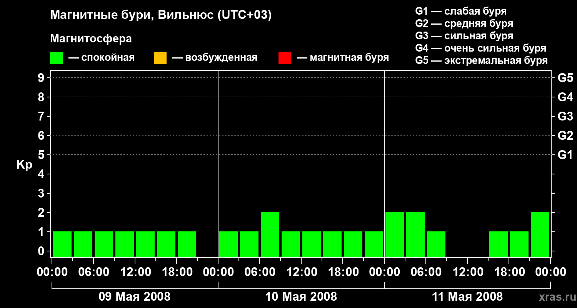This screenshot has width=577, height=308.
Task: Click the '09 Мая 2008' date label
Action: click(x=135, y=297)
